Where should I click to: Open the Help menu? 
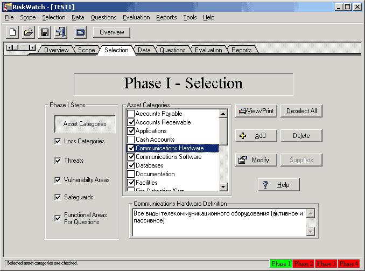point(208,17)
